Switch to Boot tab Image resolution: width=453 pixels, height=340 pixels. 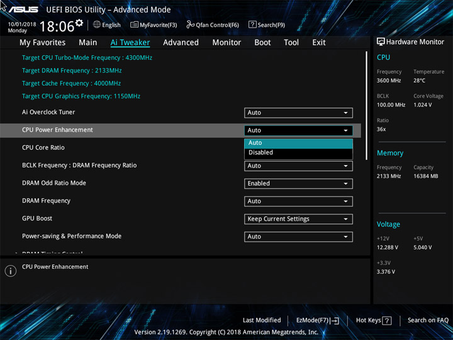(262, 43)
